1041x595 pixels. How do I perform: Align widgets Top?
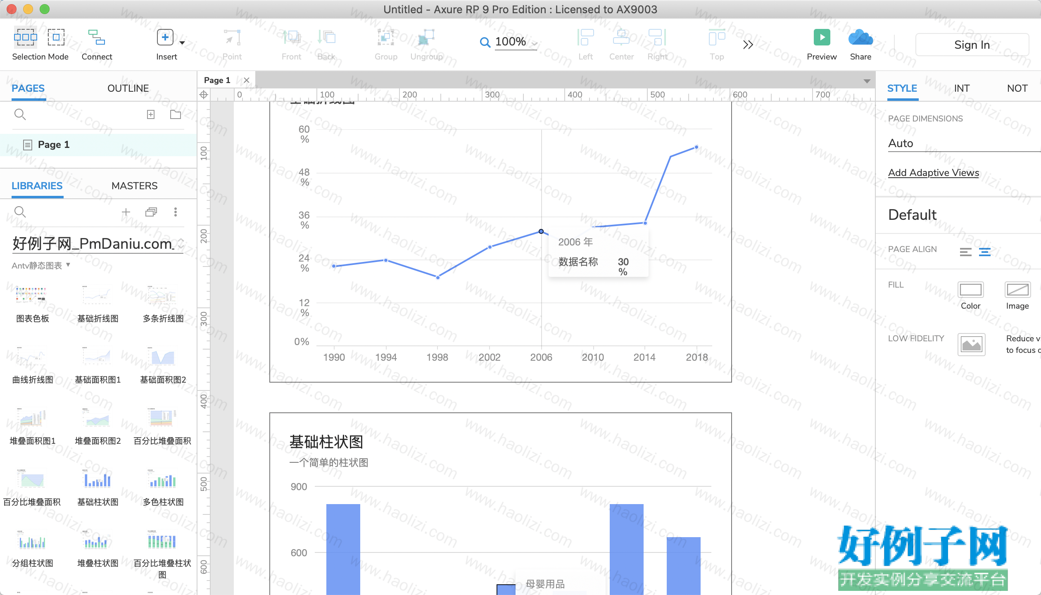(x=717, y=37)
